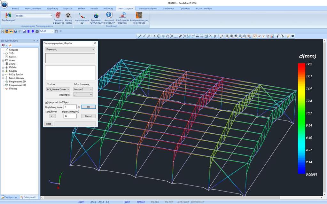The image size is (327, 204).
Task: Click the ABS absolute coordinates icon
Action: [198, 36]
